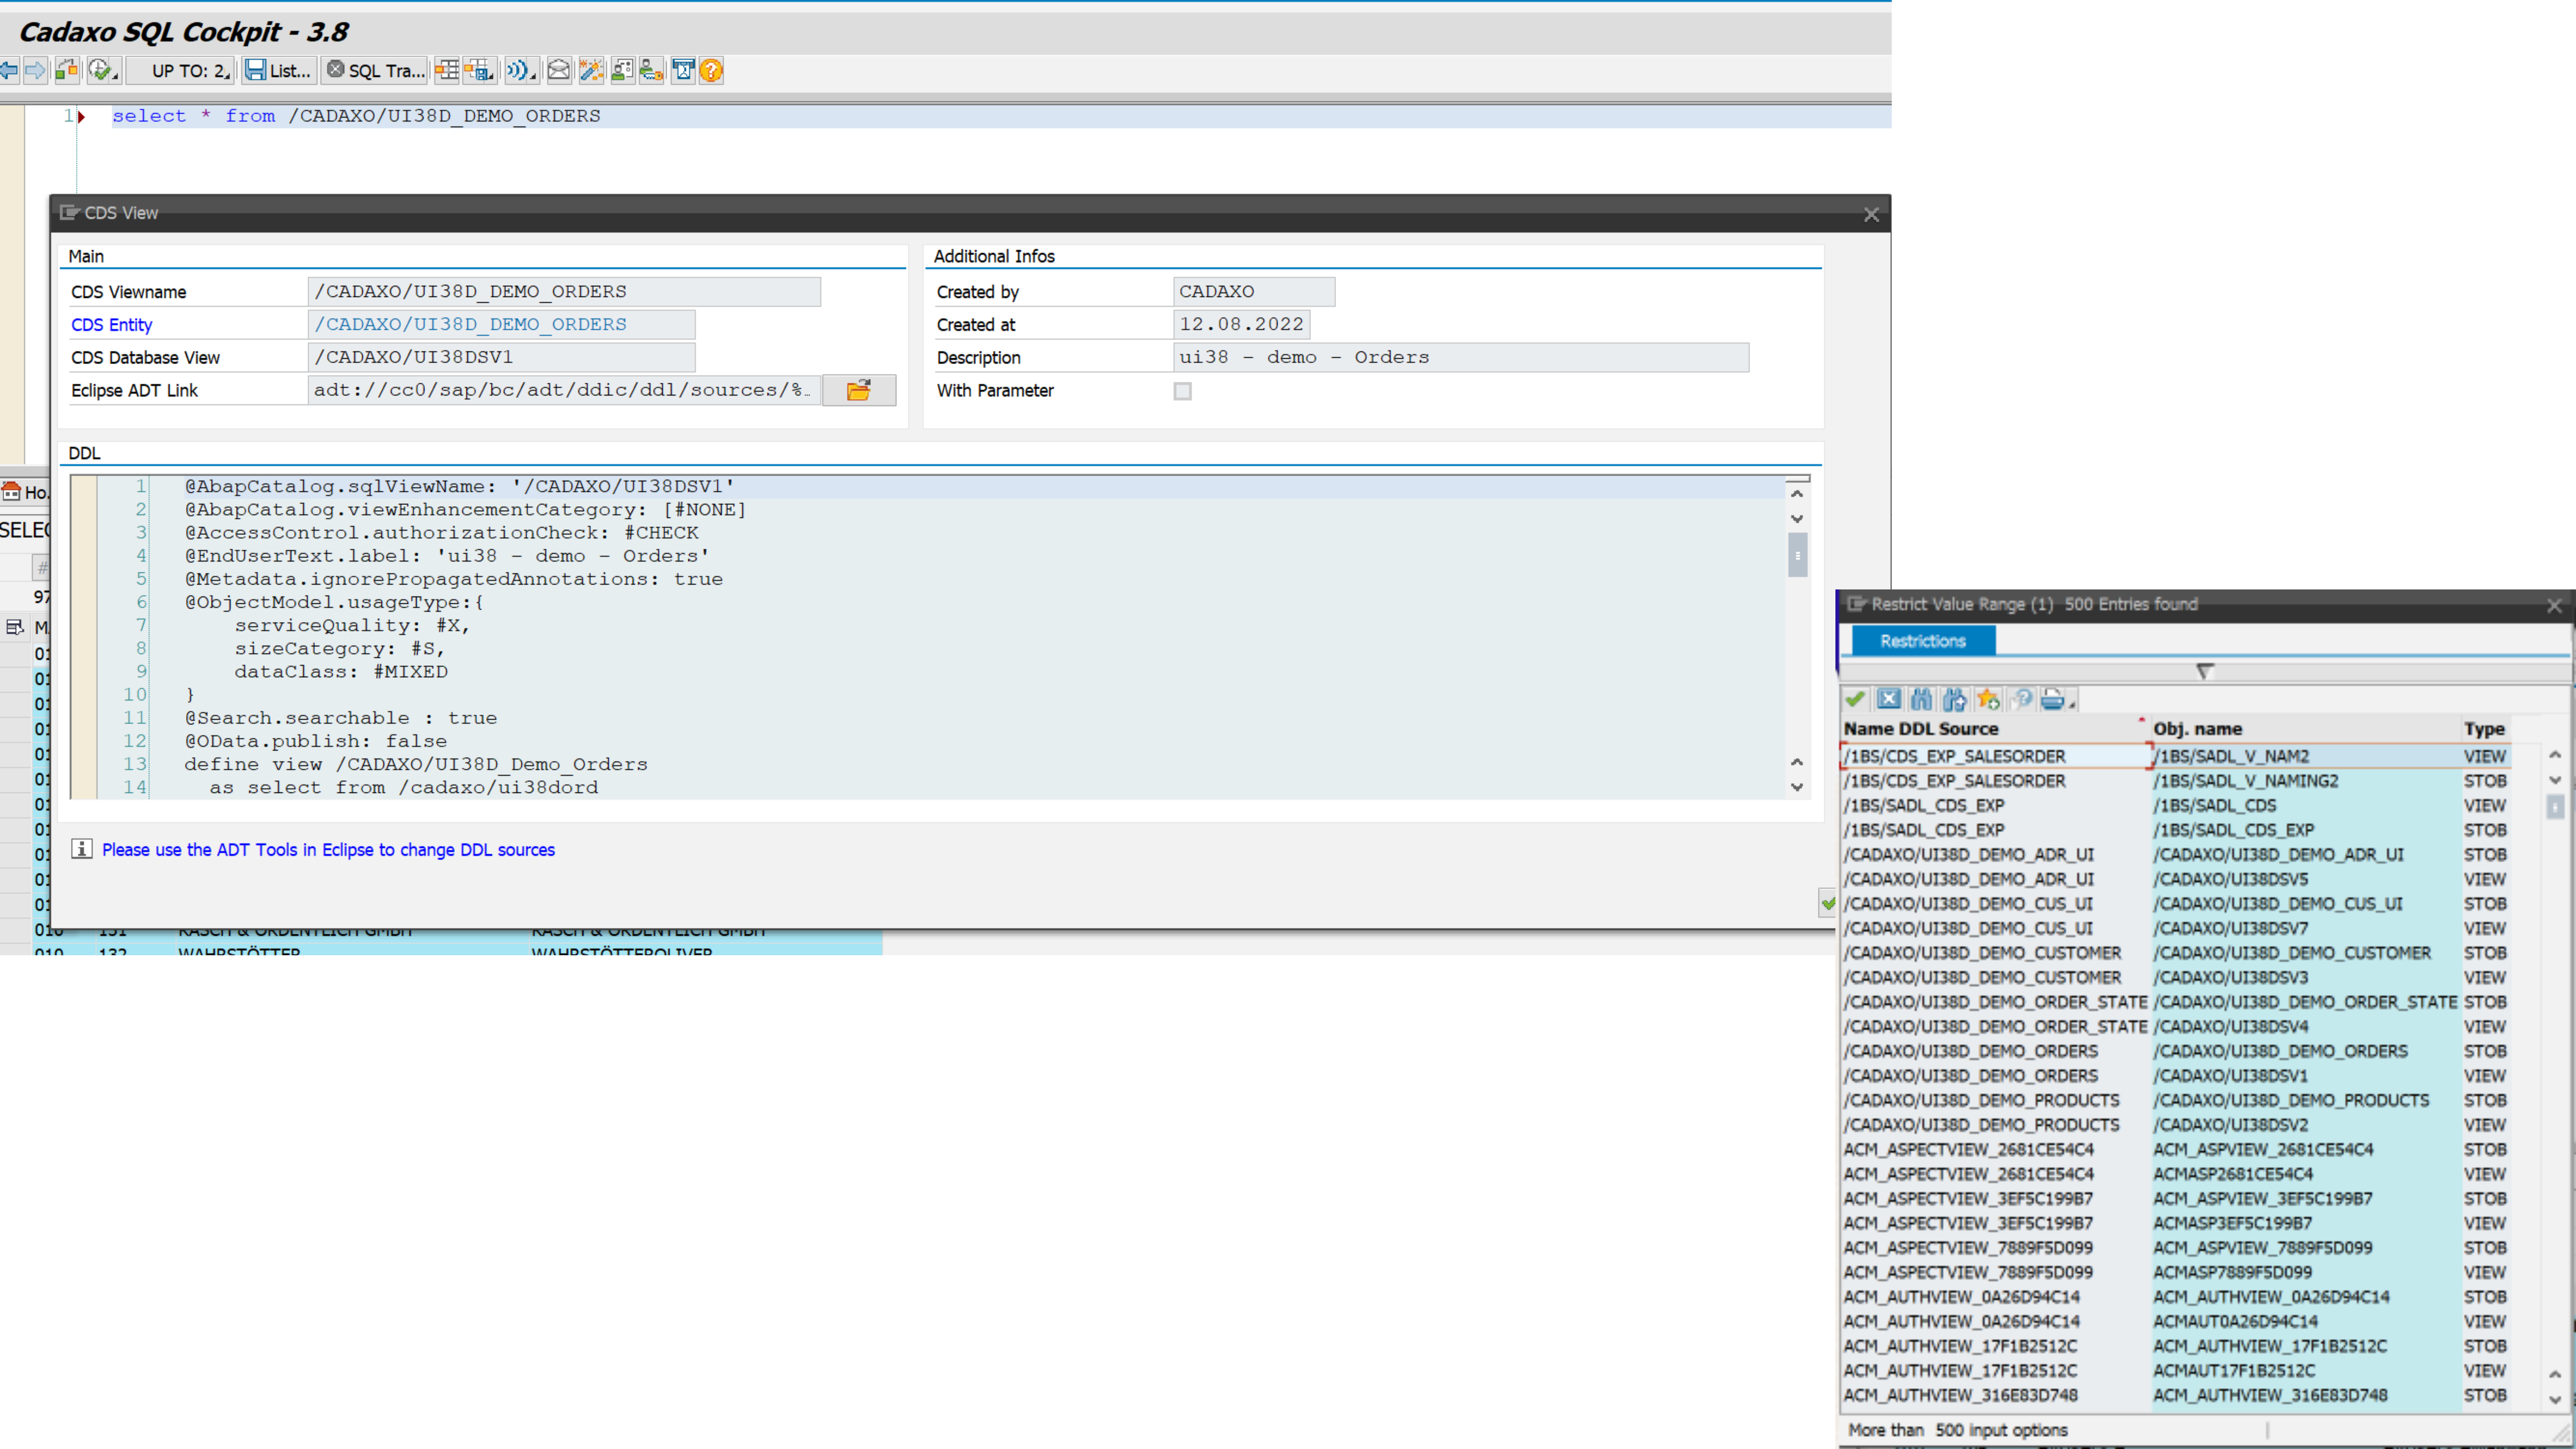
Task: Click the envelope send toolbar icon
Action: point(559,70)
